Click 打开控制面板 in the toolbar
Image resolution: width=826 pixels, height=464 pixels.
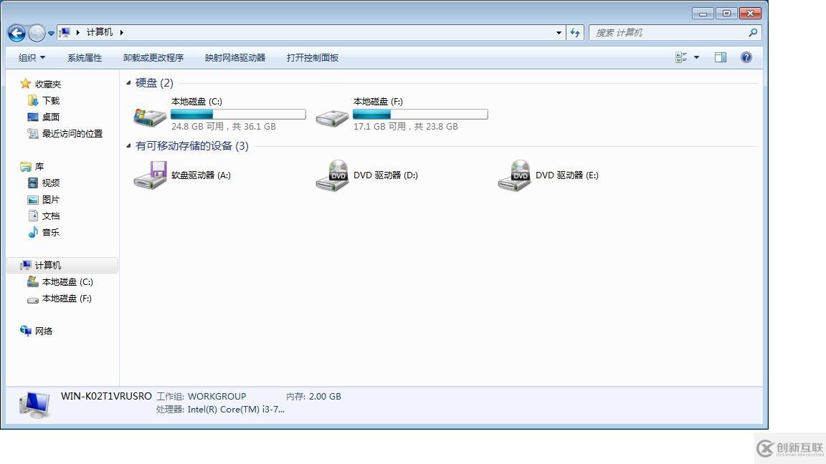[313, 58]
